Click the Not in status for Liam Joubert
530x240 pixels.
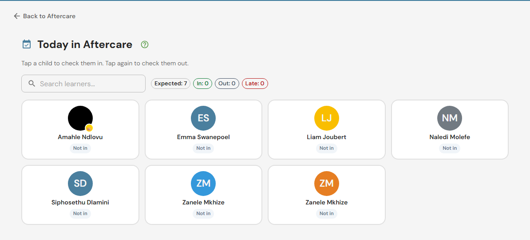click(327, 148)
